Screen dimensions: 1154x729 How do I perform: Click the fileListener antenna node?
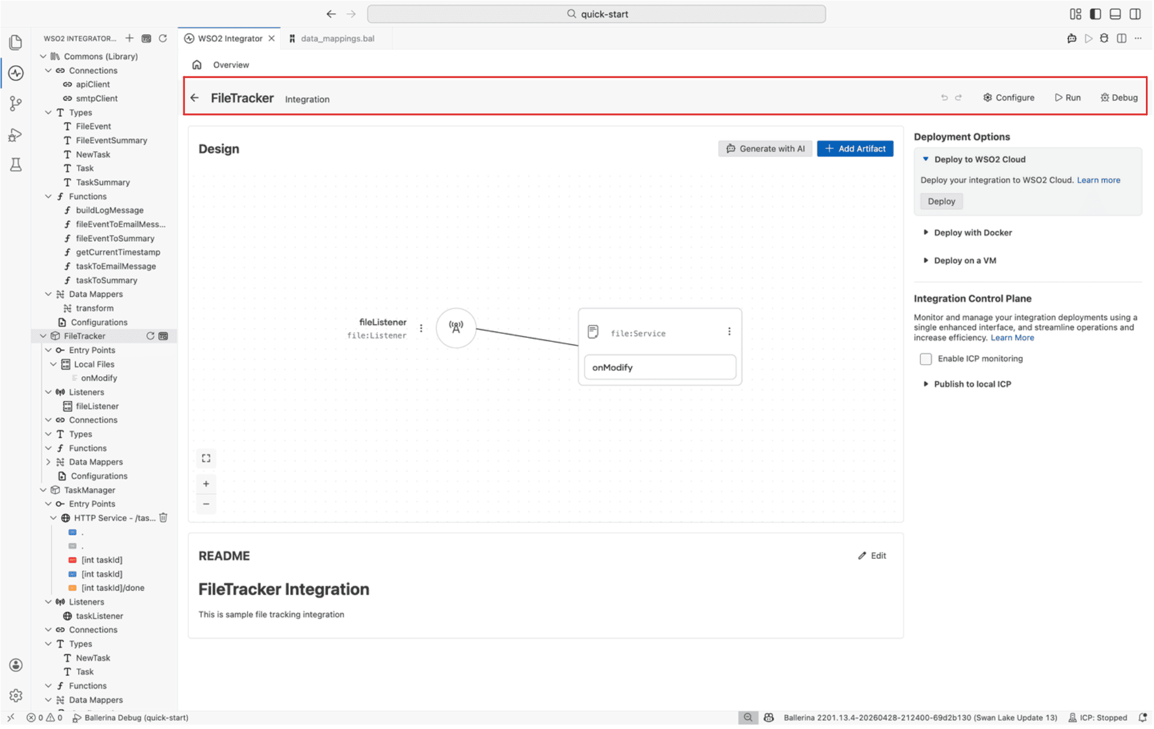(456, 328)
